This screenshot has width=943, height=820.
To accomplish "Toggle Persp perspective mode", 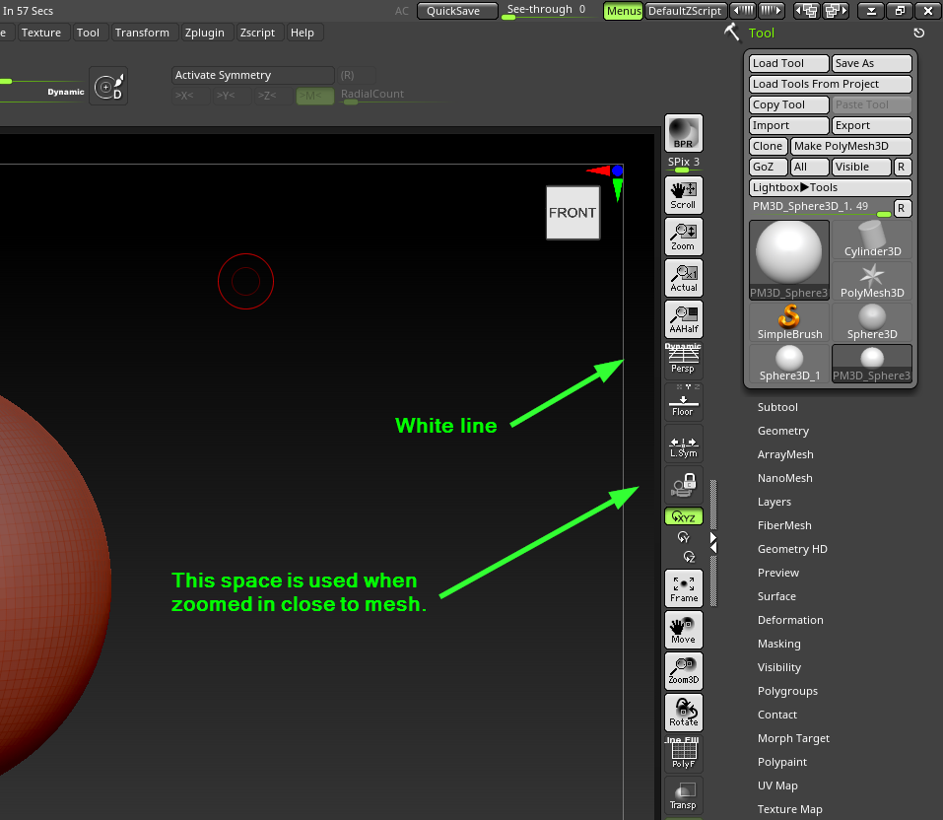I will [683, 359].
